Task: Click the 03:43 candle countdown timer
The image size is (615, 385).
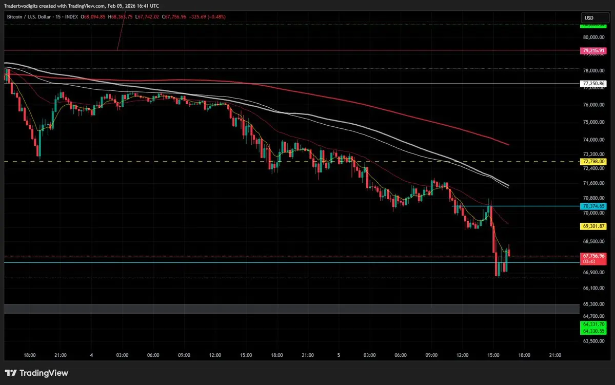Action: [589, 262]
